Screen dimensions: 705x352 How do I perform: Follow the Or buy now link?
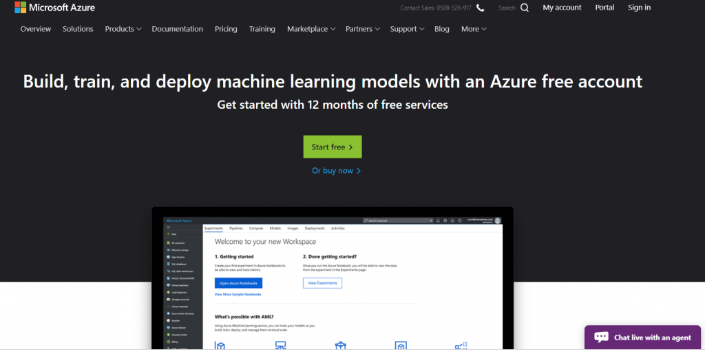tap(336, 171)
